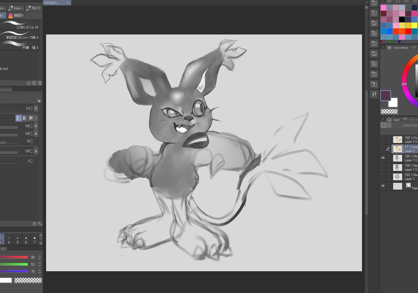Select the とうめいどくん 34 brush
This screenshot has width=418, height=293.
(x=20, y=25)
